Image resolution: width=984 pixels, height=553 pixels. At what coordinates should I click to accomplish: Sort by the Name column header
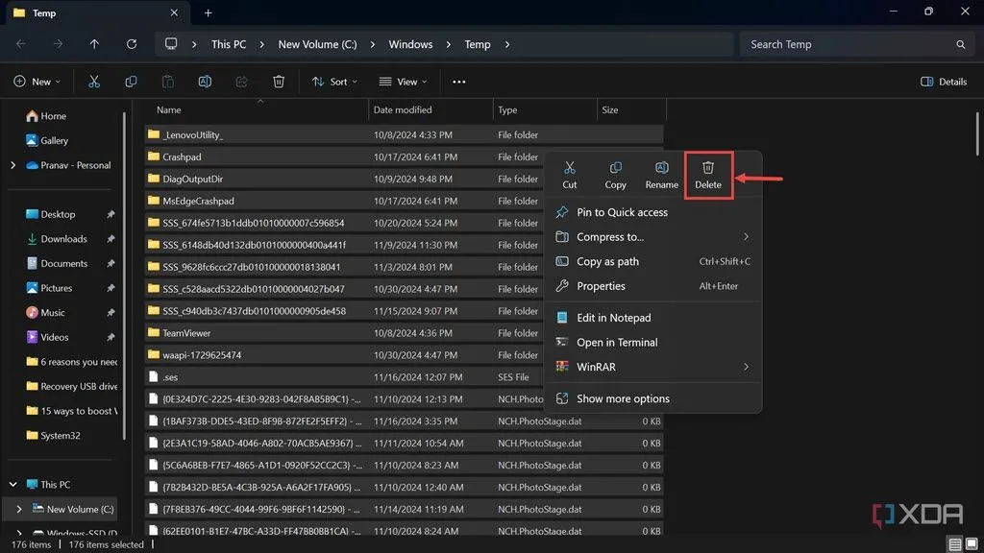pos(257,109)
